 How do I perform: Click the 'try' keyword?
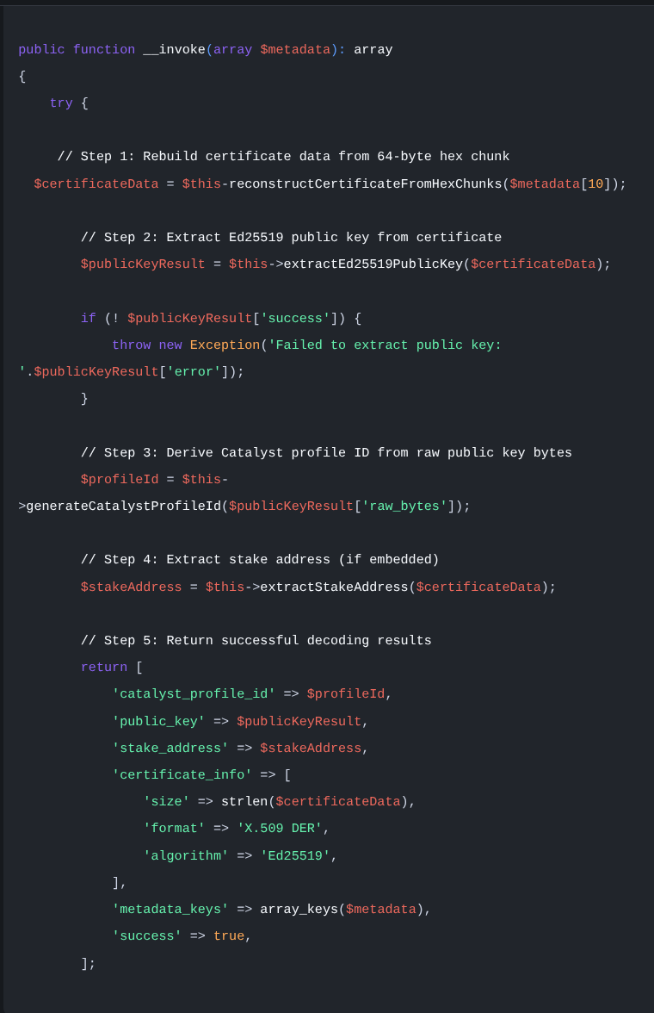(x=60, y=103)
